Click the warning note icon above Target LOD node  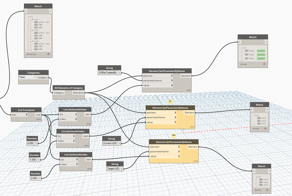[x=174, y=136]
